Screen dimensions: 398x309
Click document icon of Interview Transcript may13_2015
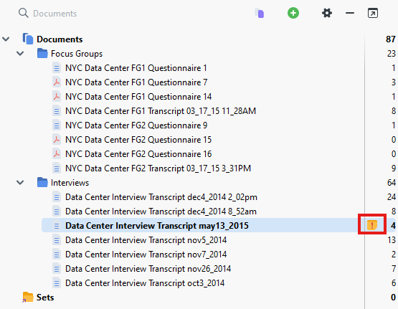[x=57, y=226]
